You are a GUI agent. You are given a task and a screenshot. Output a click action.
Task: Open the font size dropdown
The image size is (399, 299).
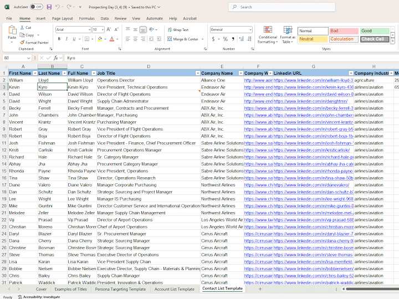[103, 30]
